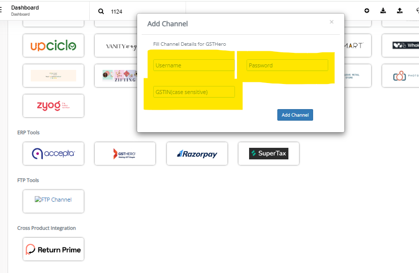Image resolution: width=419 pixels, height=273 pixels.
Task: Click the Cross Product Integration heading
Action: tap(46, 228)
